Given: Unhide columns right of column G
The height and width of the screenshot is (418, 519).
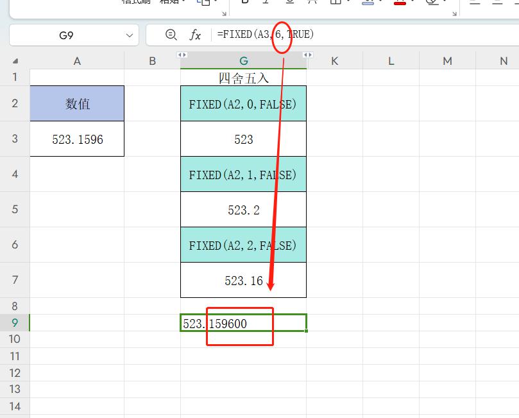Looking at the screenshot, I should click(307, 55).
